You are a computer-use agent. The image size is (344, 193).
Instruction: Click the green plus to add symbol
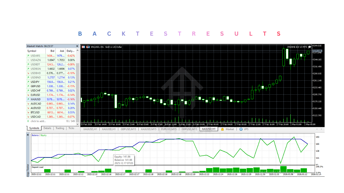pyautogui.click(x=28, y=121)
